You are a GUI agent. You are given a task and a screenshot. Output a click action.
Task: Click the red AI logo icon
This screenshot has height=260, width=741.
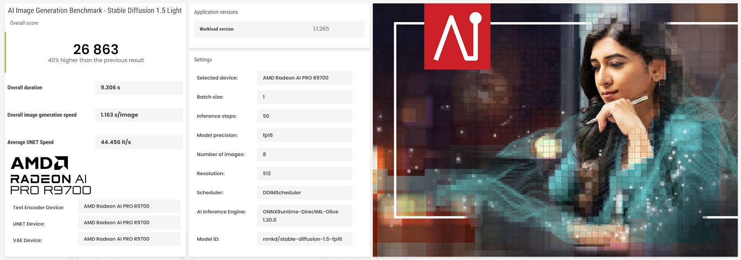tap(457, 37)
